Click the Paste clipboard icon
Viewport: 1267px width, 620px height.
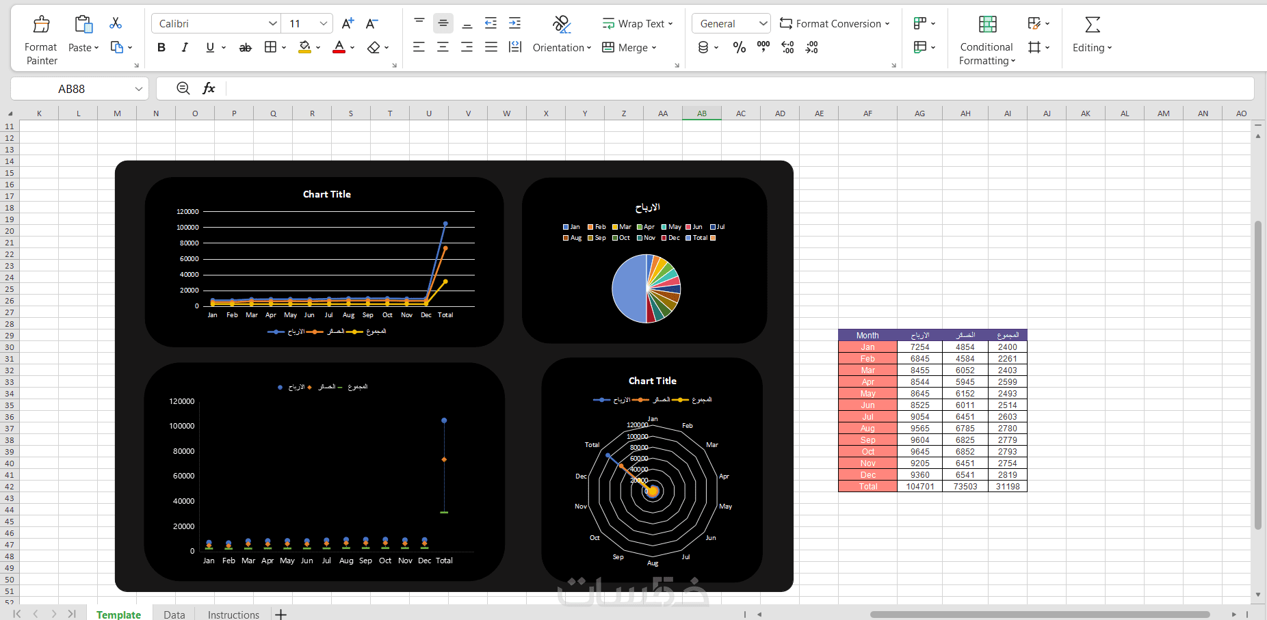coord(83,25)
